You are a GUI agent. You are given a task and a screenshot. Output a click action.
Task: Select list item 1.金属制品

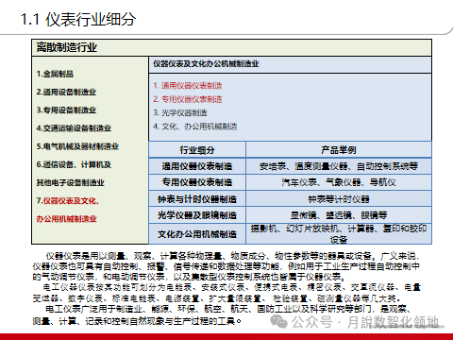55,74
